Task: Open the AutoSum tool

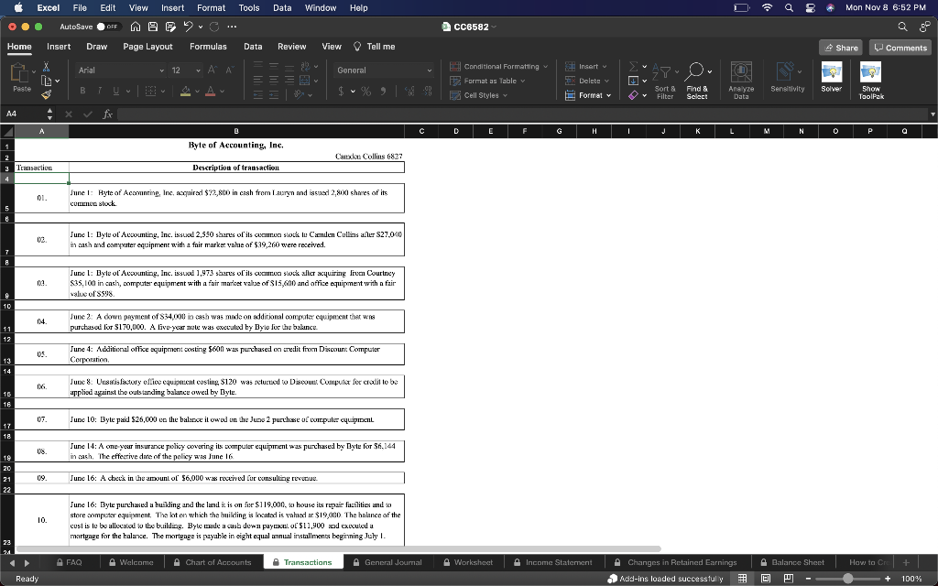Action: click(x=633, y=66)
